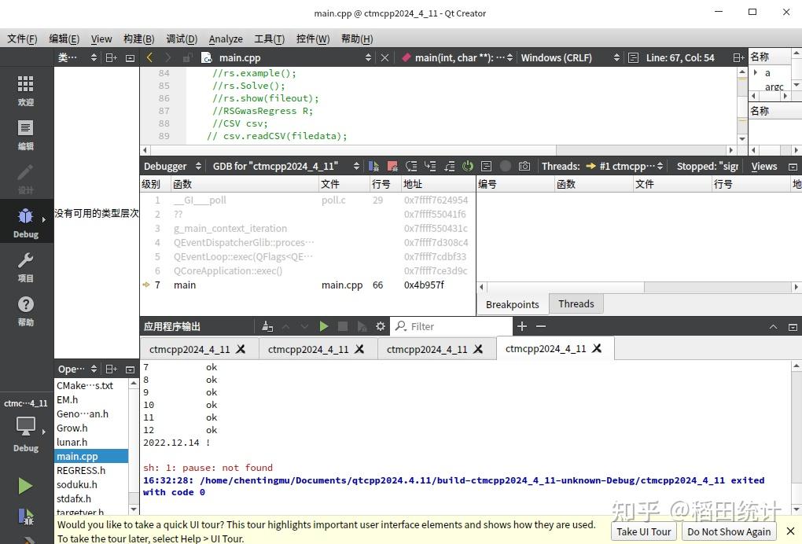Open the 调试(D) menu
The width and height of the screenshot is (802, 544).
click(182, 39)
